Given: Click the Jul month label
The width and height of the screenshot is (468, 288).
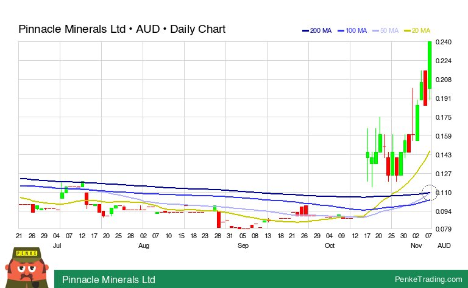Looking at the screenshot, I should 57,245.
